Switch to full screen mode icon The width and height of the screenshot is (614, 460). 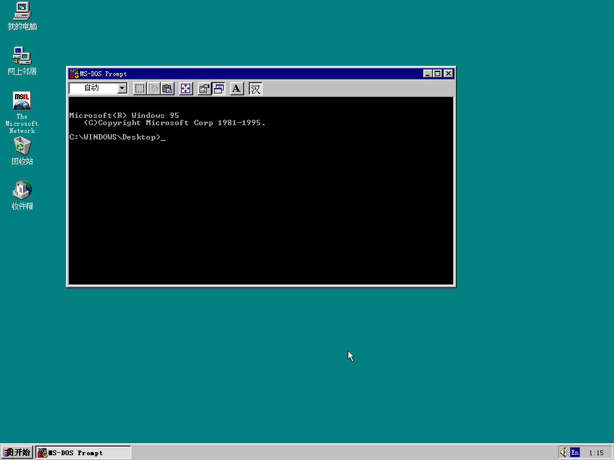pyautogui.click(x=186, y=89)
